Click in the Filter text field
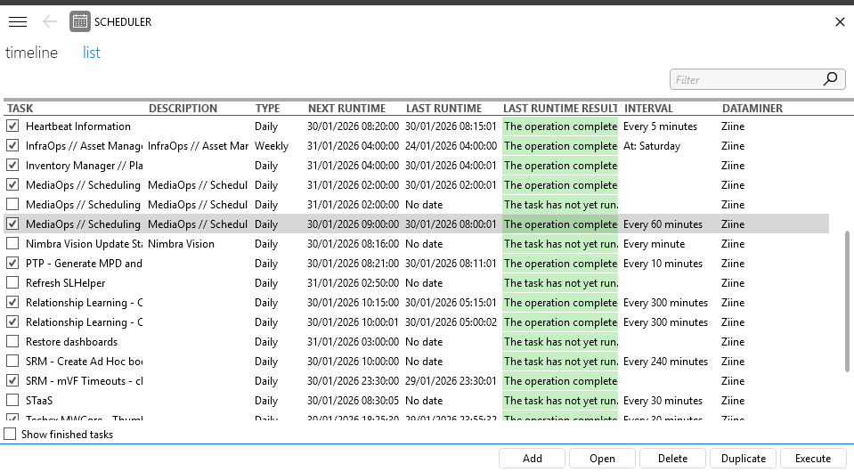The height and width of the screenshot is (472, 854). pyautogui.click(x=744, y=79)
